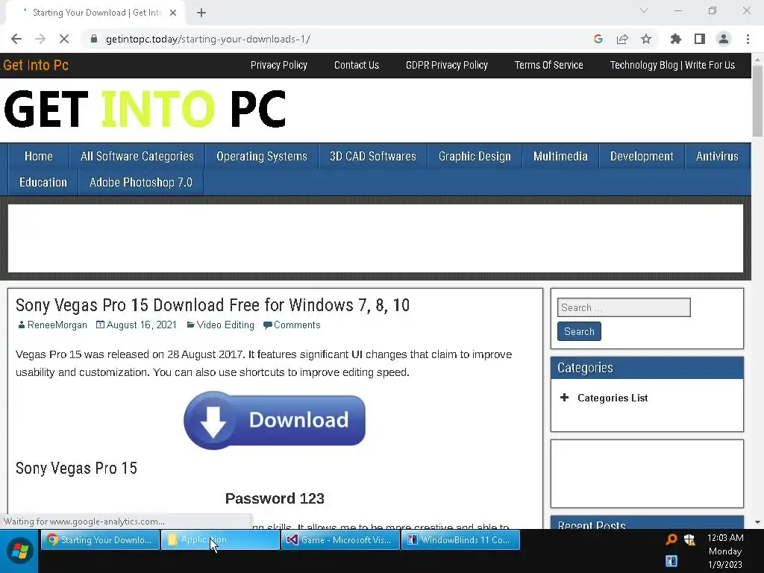The height and width of the screenshot is (573, 764).
Task: Click the site lock icon in address bar
Action: coord(94,39)
